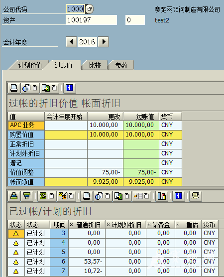
Task: Click the bar chart graphic icon
Action: pos(162,196)
